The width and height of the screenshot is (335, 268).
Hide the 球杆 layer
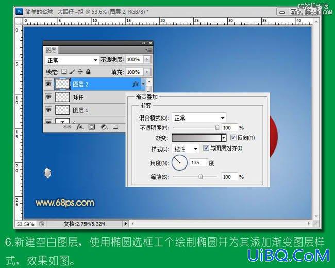coord(48,97)
